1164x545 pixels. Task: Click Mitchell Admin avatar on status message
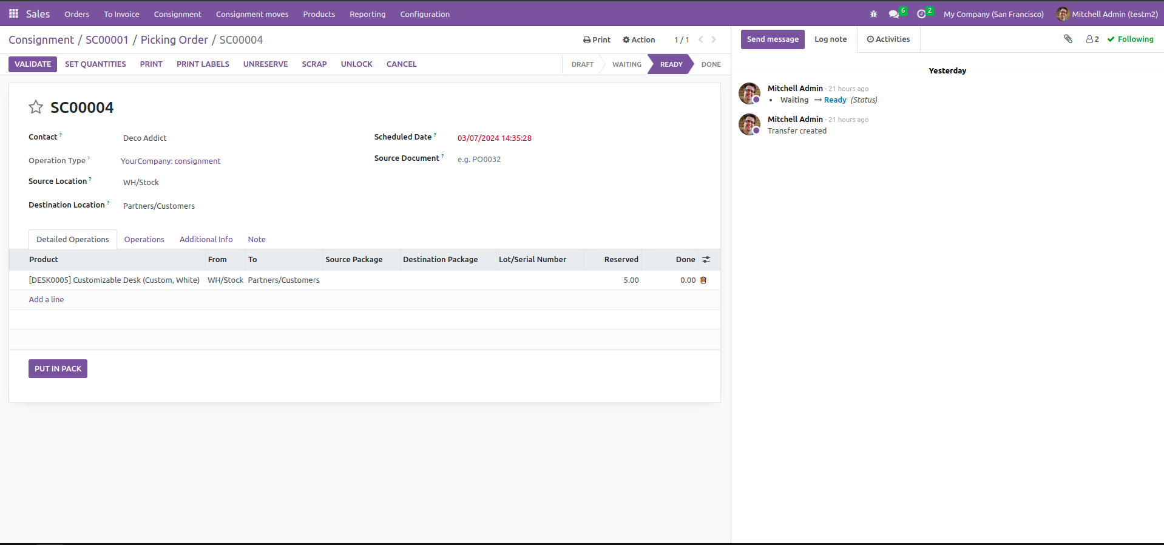(x=749, y=93)
